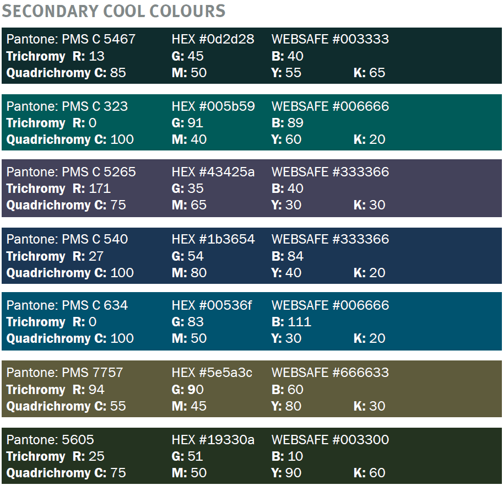Click G: 91 in the teal swatch
The width and height of the screenshot is (503, 485).
187,123
